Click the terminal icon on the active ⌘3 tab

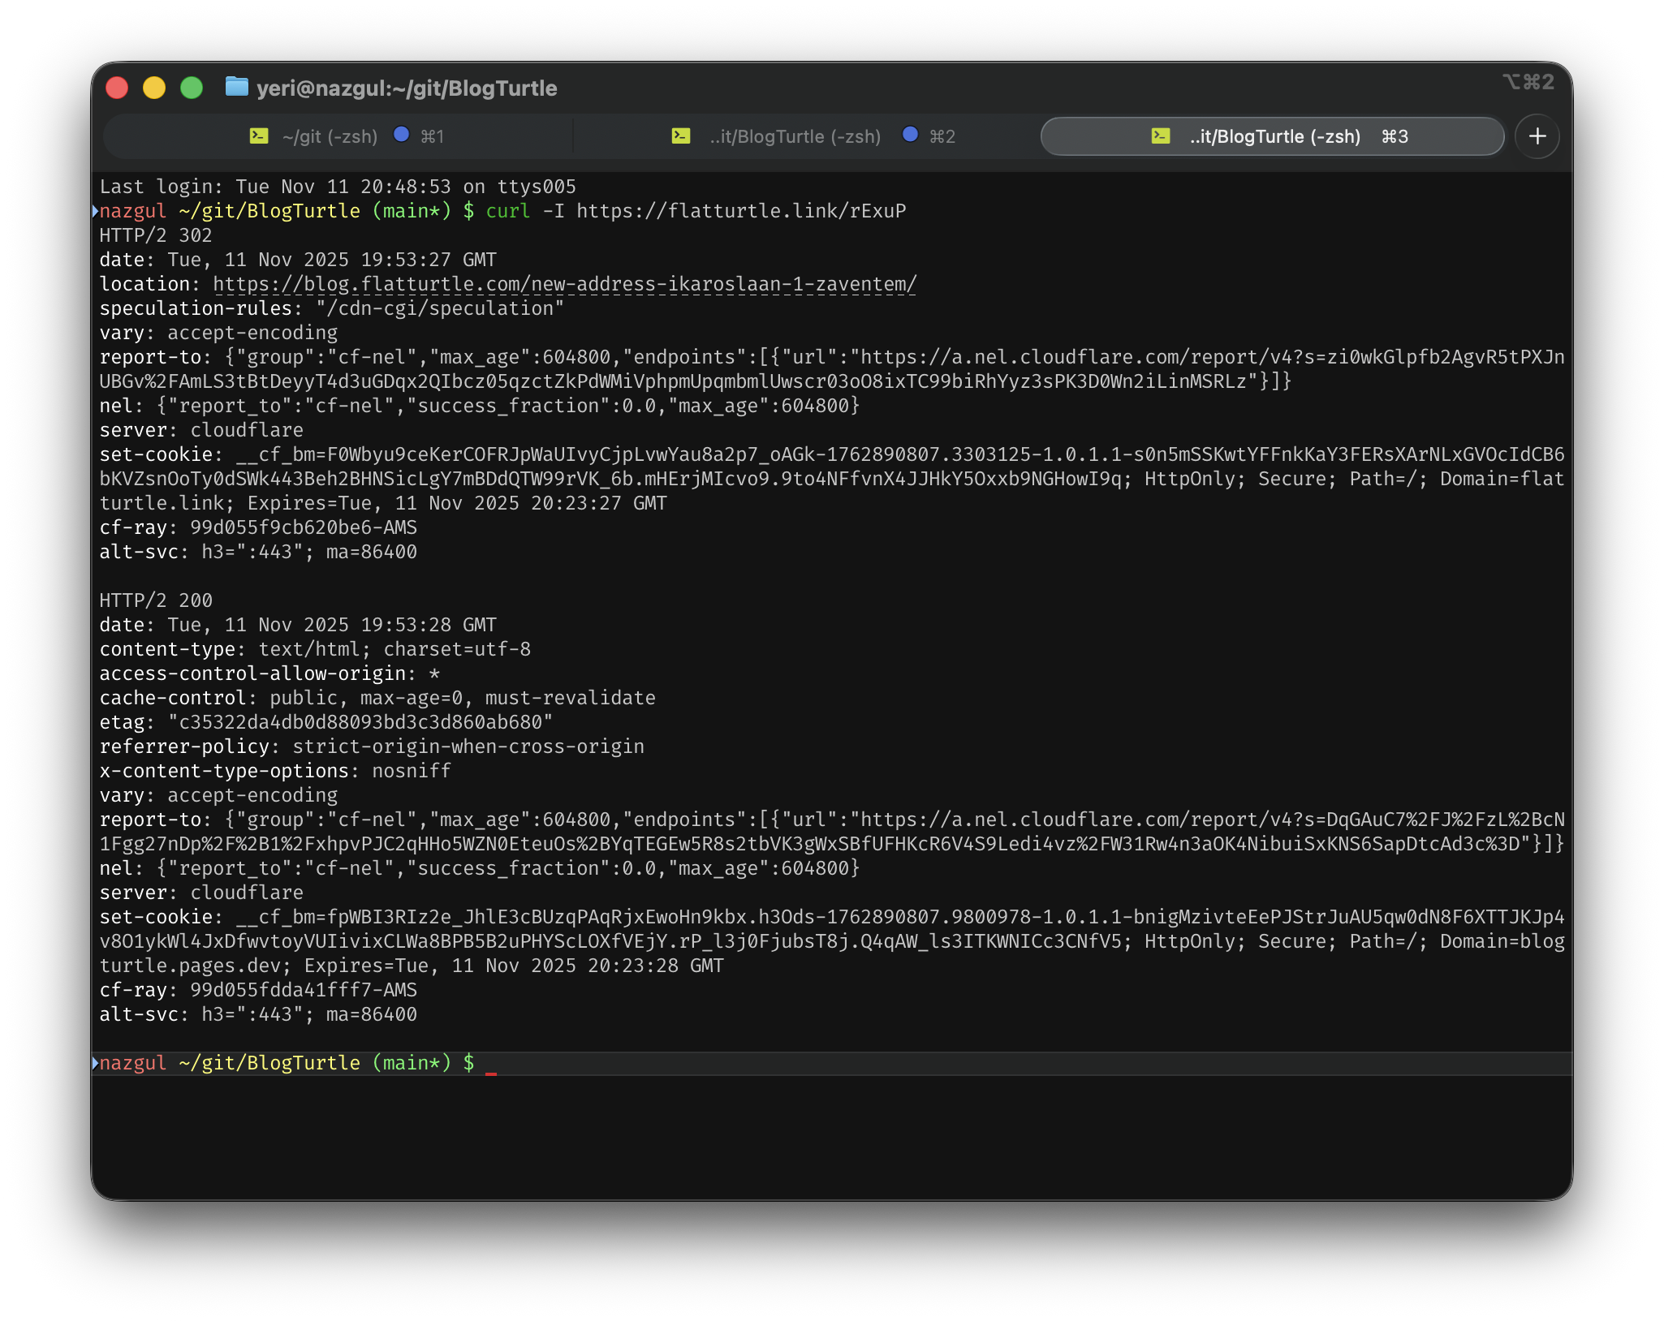(x=1161, y=136)
